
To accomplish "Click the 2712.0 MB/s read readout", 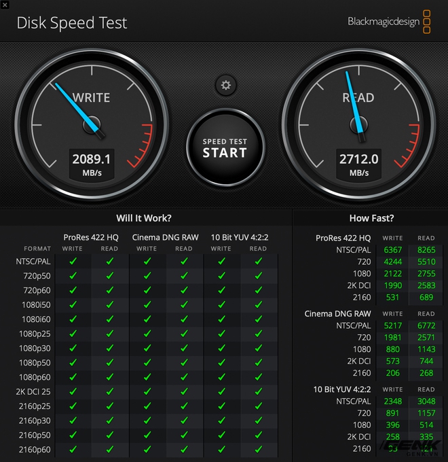I will 359,164.
